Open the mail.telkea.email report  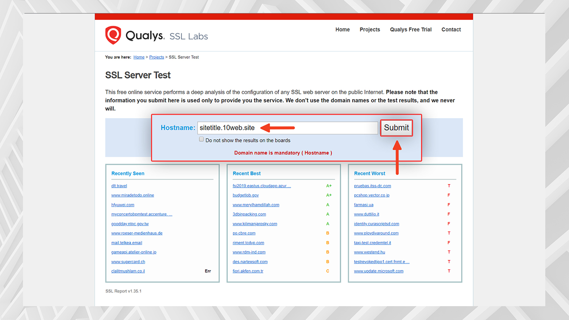[x=127, y=242]
